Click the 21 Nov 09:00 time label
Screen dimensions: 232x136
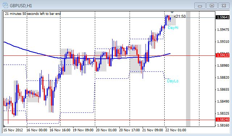pyautogui.click(x=152, y=130)
